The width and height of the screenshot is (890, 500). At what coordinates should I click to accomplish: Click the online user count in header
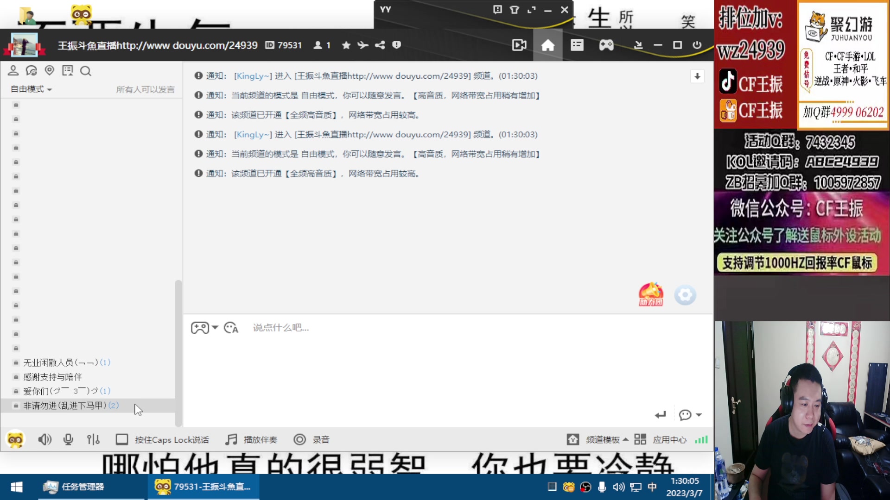pos(322,45)
